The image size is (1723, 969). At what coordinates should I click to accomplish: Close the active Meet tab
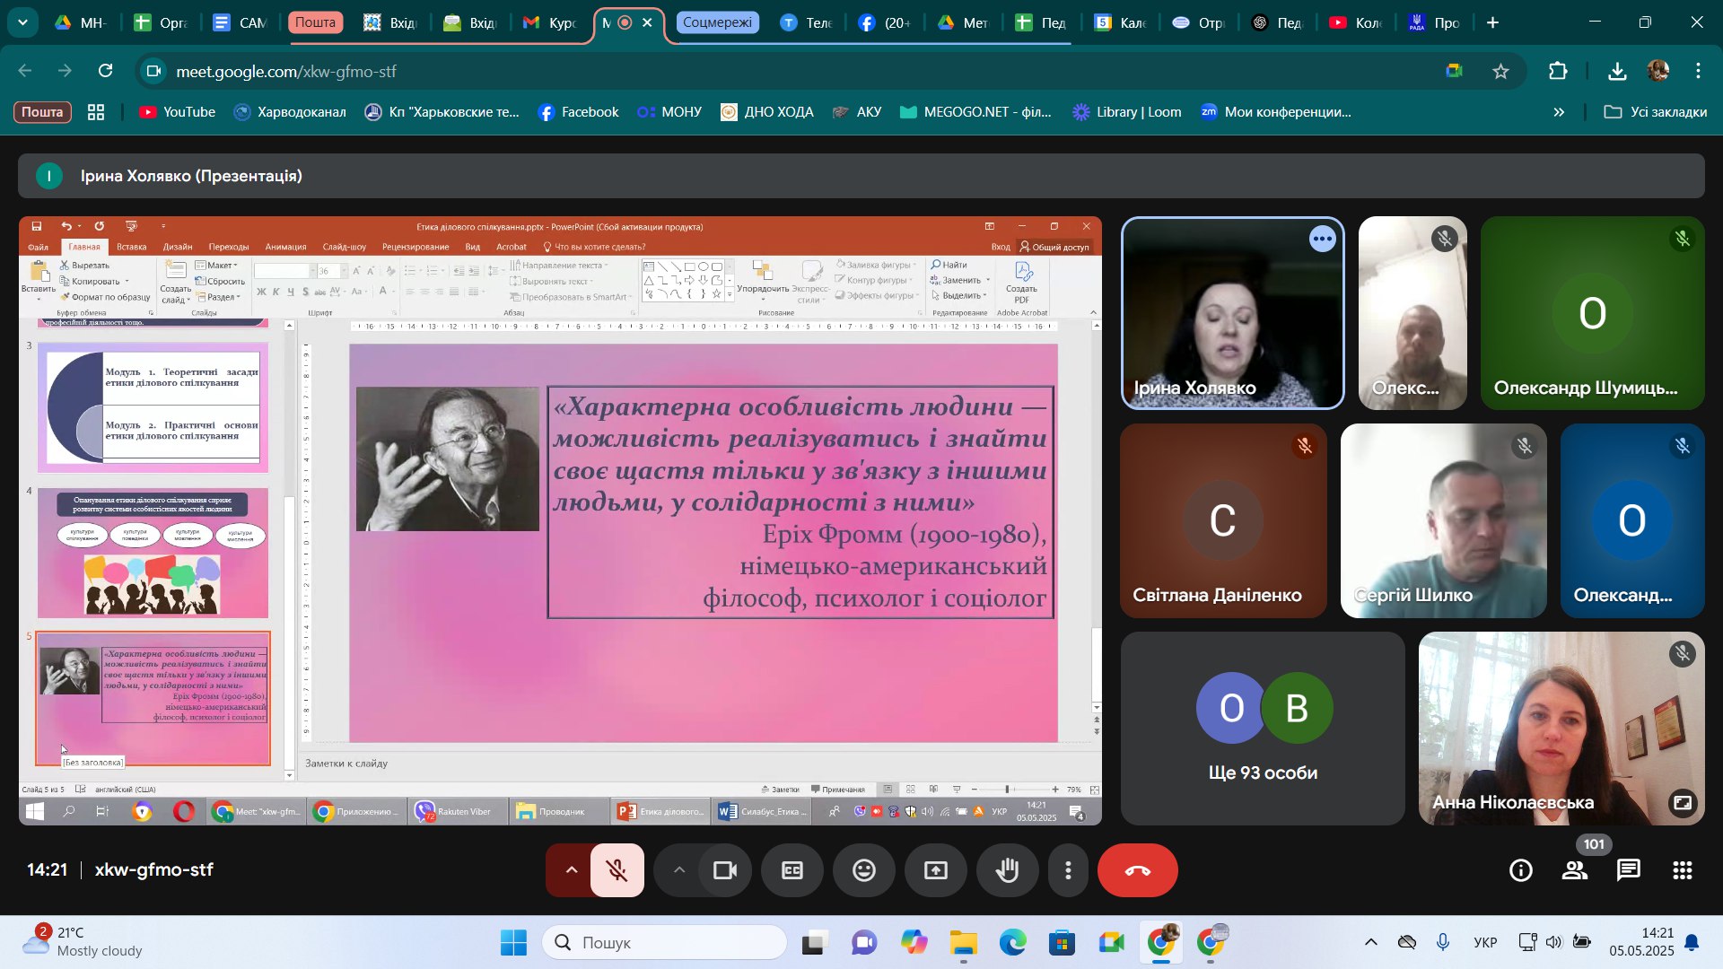648,22
